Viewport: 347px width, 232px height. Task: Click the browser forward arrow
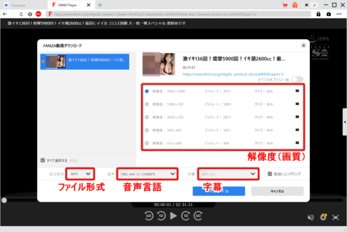[13, 14]
